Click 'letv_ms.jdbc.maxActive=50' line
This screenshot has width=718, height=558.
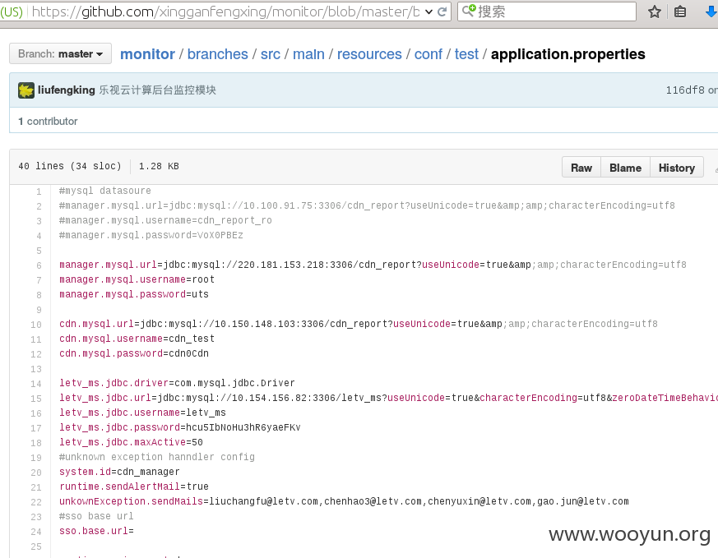(131, 442)
